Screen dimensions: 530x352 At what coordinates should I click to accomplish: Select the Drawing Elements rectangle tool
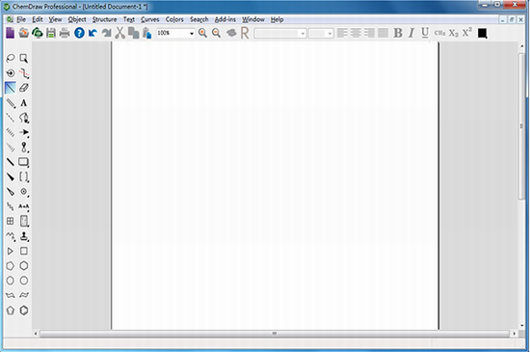click(x=24, y=162)
